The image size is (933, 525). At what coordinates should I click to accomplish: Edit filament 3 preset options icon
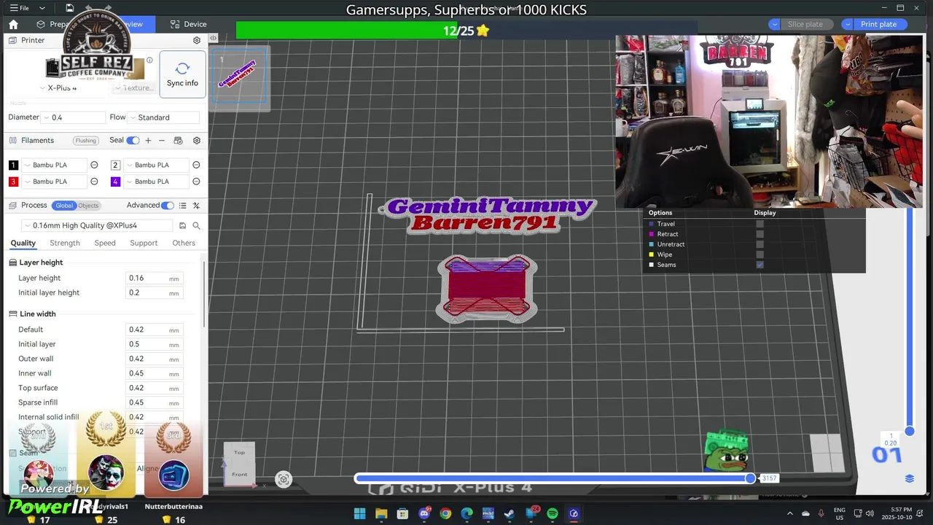tap(94, 182)
